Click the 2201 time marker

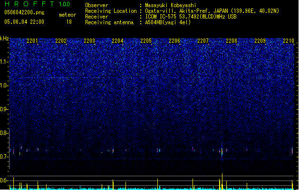[32, 41]
